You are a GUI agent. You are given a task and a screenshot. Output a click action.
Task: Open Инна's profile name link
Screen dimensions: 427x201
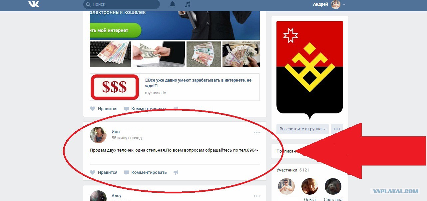(116, 132)
